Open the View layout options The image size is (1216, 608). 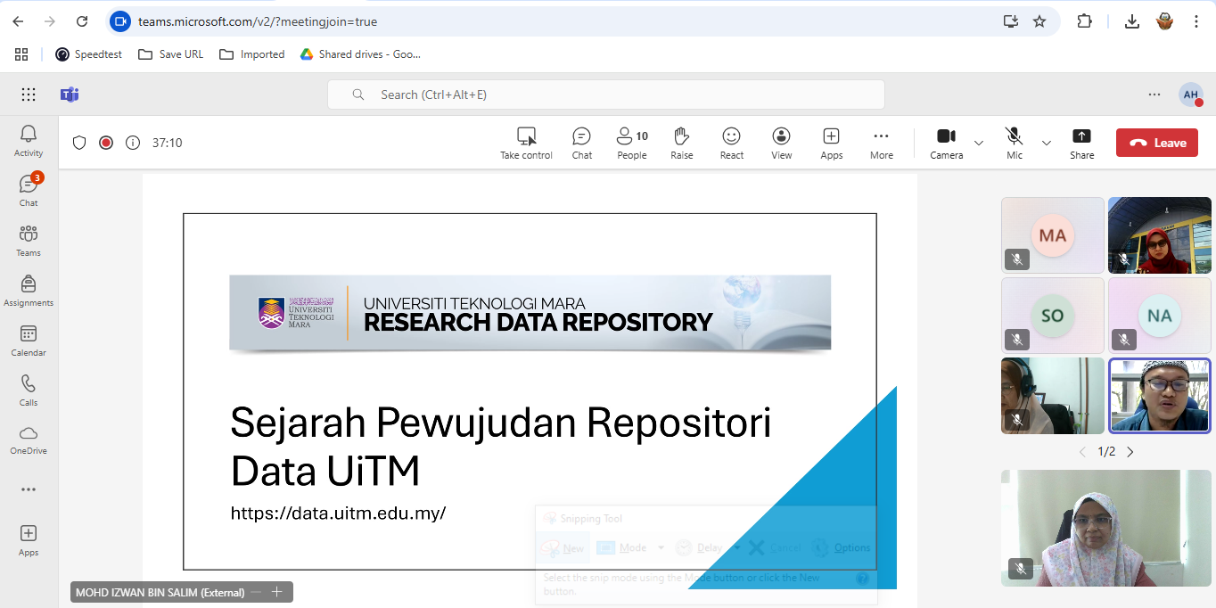click(782, 143)
